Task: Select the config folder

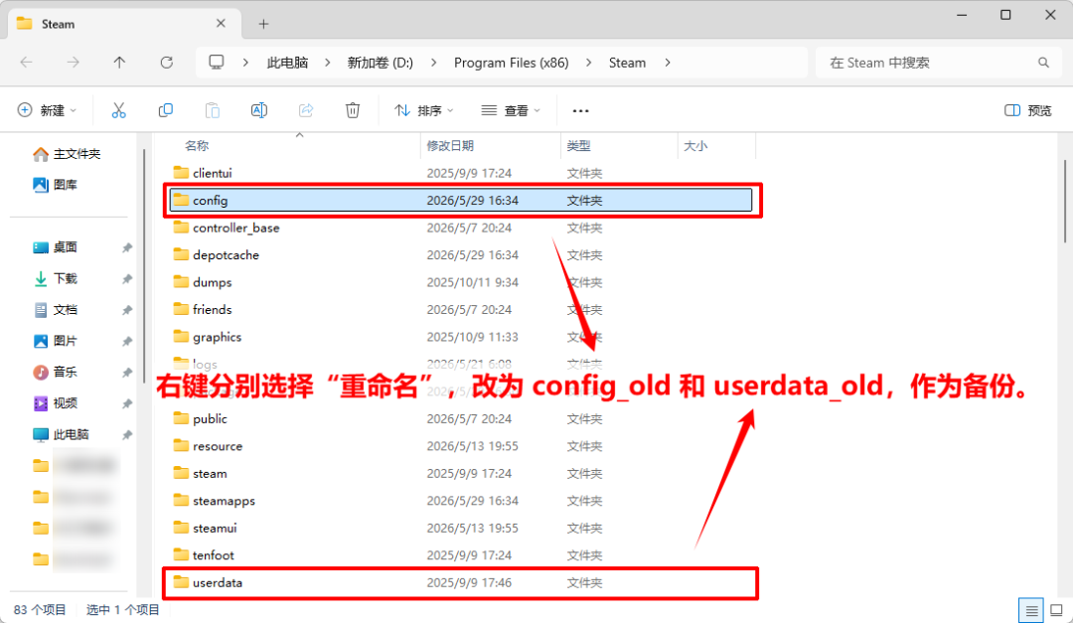Action: click(461, 201)
